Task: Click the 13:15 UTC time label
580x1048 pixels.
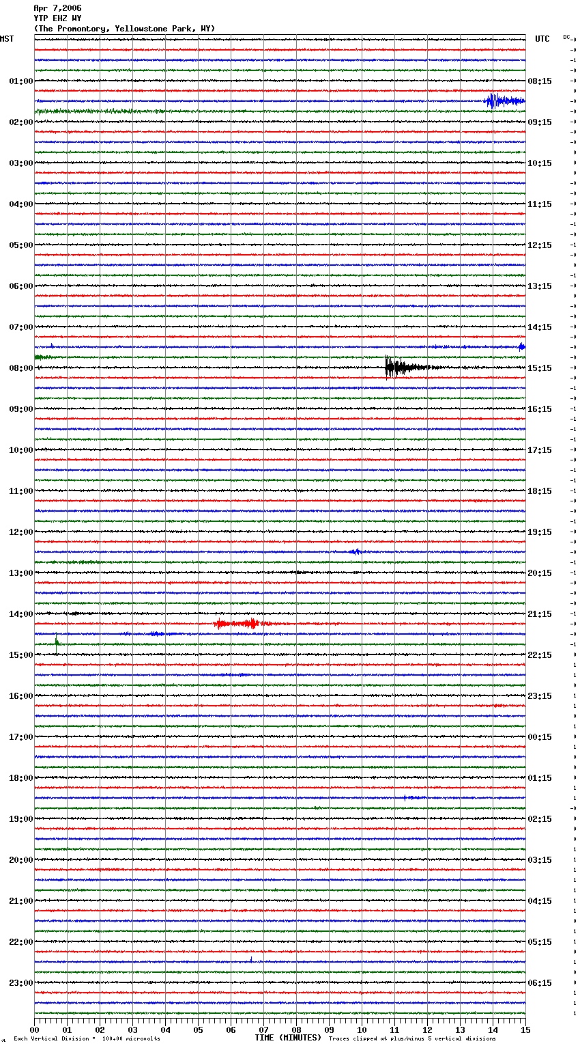Action: [x=540, y=286]
